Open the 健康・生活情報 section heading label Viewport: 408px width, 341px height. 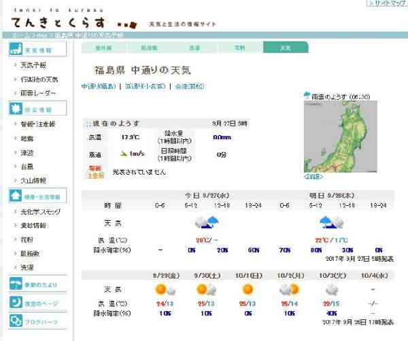pos(42,197)
